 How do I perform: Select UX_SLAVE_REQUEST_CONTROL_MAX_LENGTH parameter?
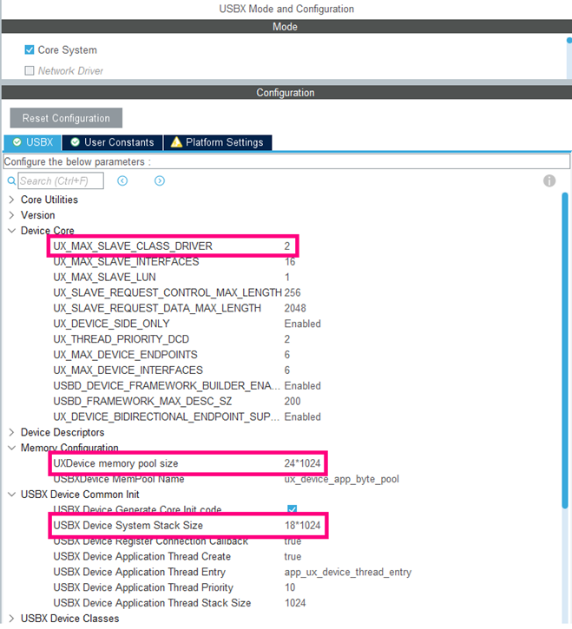[168, 293]
